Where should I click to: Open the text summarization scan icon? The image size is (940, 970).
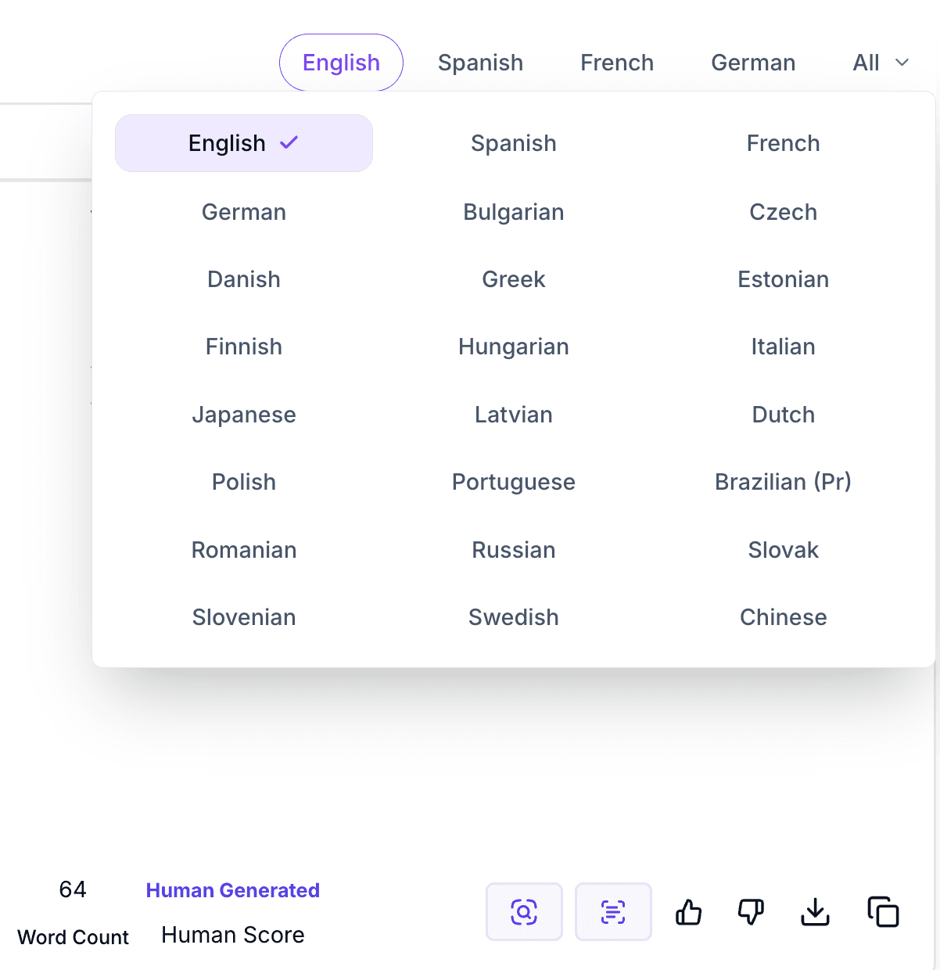click(613, 911)
